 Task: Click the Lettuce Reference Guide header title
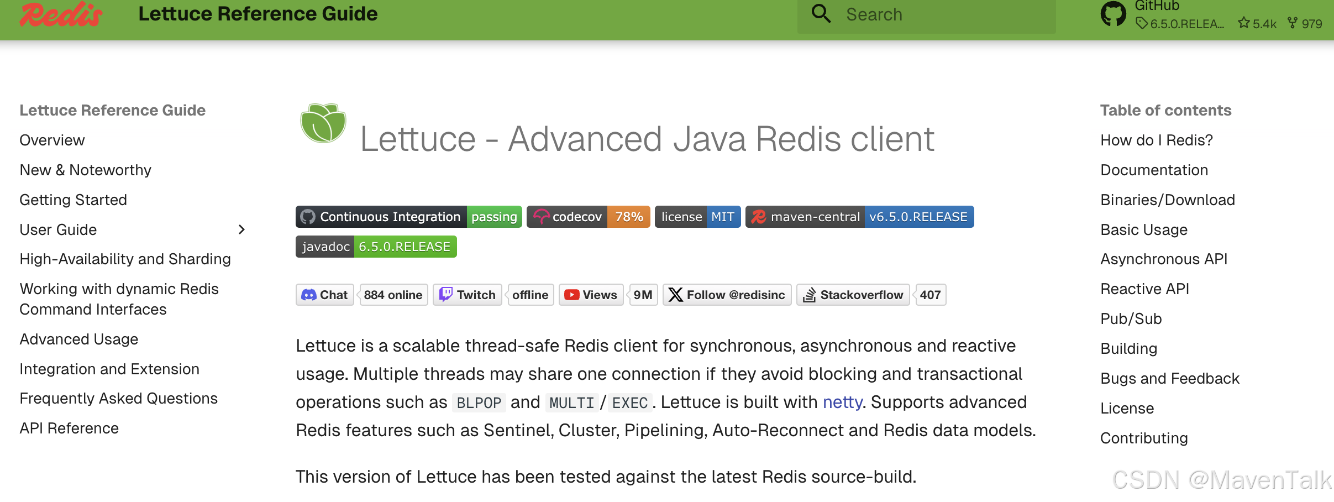coord(258,14)
